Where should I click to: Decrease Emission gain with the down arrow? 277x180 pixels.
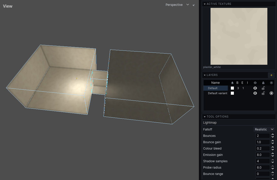(x=273, y=156)
